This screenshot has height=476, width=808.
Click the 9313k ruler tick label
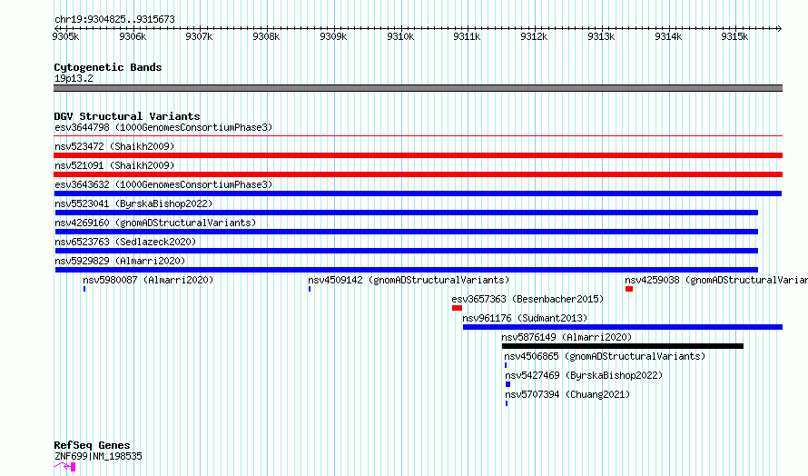coord(601,36)
